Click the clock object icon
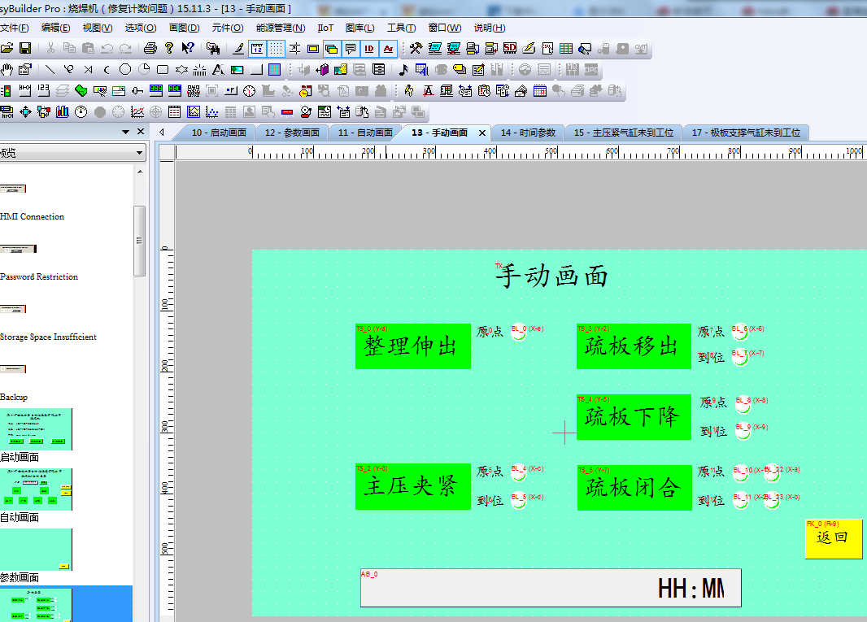This screenshot has height=622, width=867. pyautogui.click(x=249, y=91)
